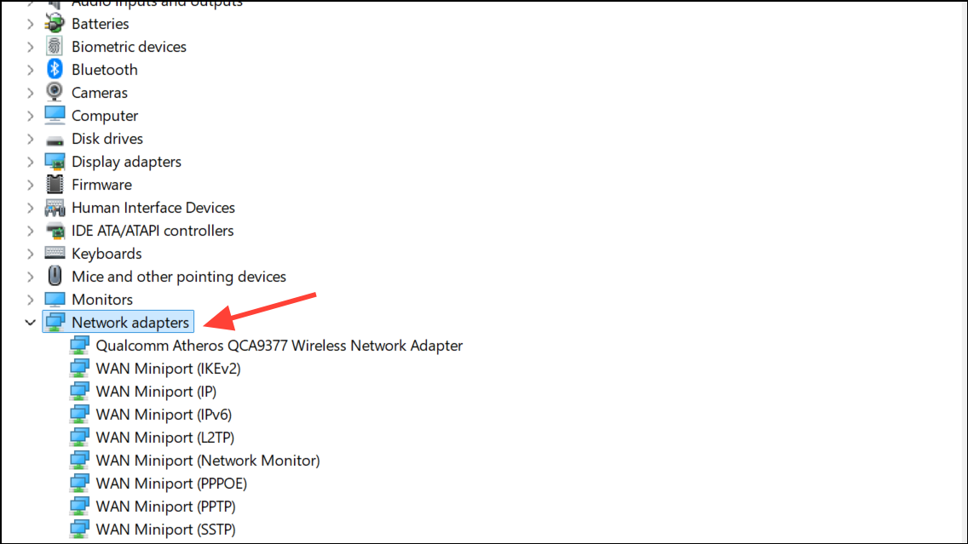Select WAN Miniport (Network Monitor) entry

click(207, 460)
